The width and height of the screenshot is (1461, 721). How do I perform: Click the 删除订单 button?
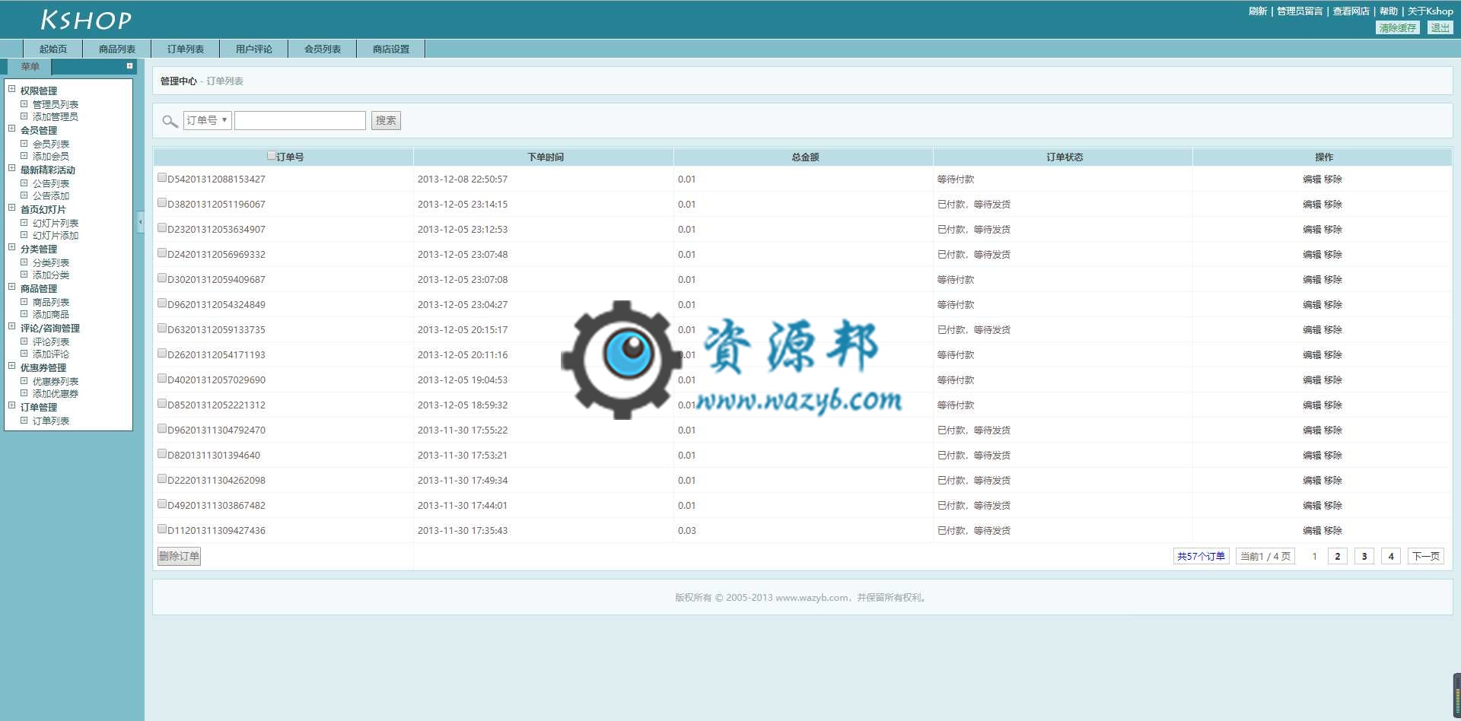(x=179, y=556)
